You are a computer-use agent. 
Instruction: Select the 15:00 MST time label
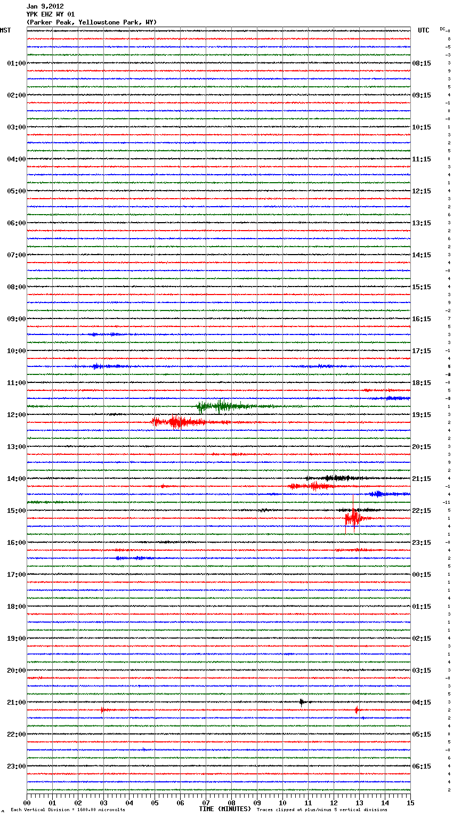click(x=17, y=511)
